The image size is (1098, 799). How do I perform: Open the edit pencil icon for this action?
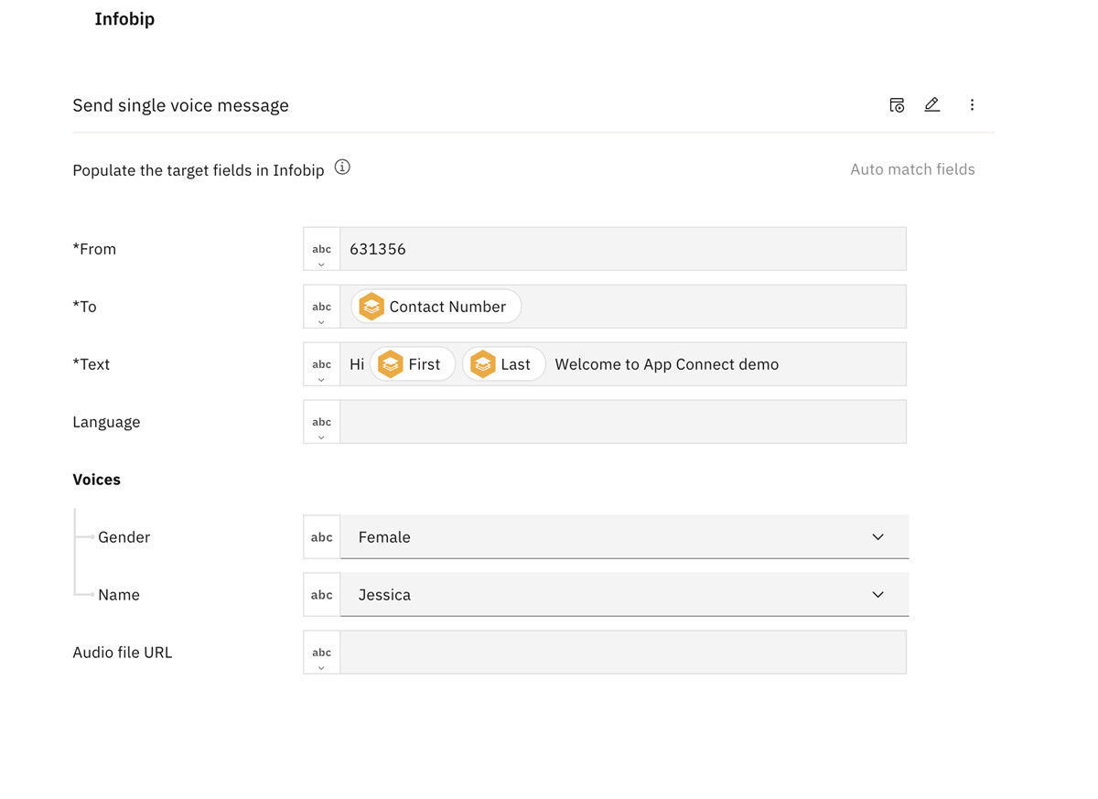[x=931, y=104]
